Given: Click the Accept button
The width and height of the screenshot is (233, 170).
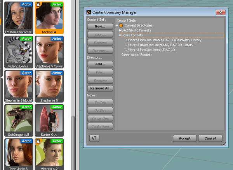Looking at the screenshot, I should click(x=184, y=138).
